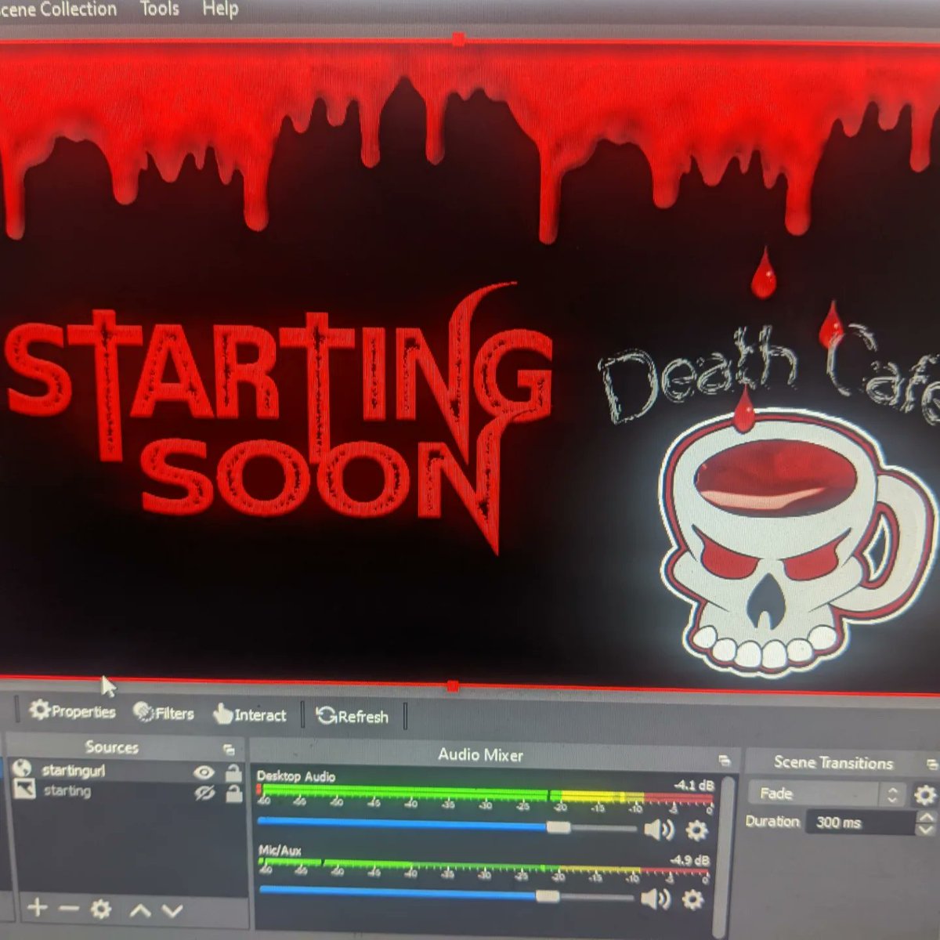This screenshot has width=940, height=940.
Task: Open source properties gear at Sources bottom
Action: [99, 909]
